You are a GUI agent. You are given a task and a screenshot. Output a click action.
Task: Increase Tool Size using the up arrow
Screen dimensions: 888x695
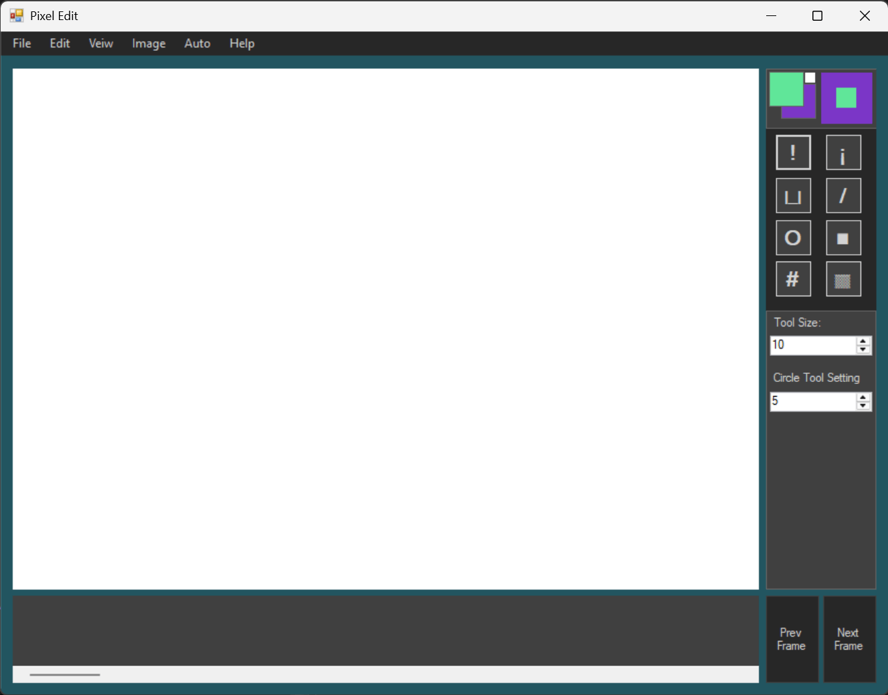[863, 341]
